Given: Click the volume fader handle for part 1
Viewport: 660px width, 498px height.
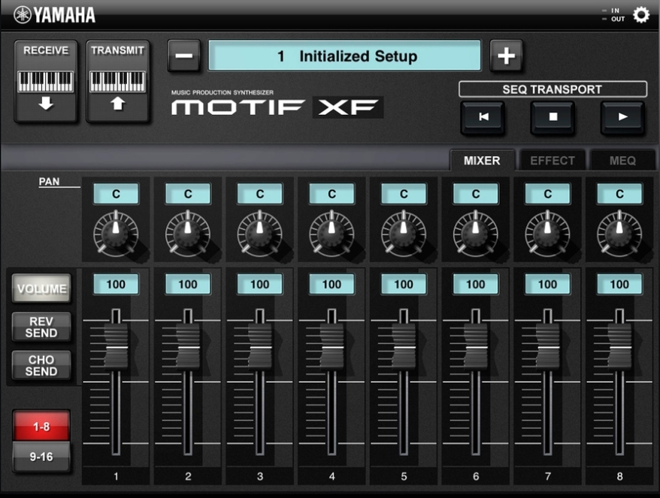Looking at the screenshot, I should (116, 348).
